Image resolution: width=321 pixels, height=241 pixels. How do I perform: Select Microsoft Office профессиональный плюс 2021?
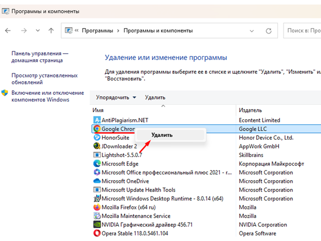coord(167,172)
